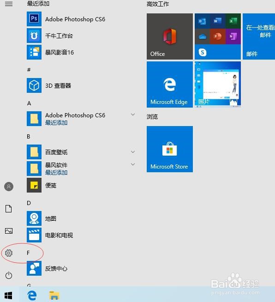The width and height of the screenshot is (275, 302).
Task: Open Skype in the Office apps tile
Action: 203,52
